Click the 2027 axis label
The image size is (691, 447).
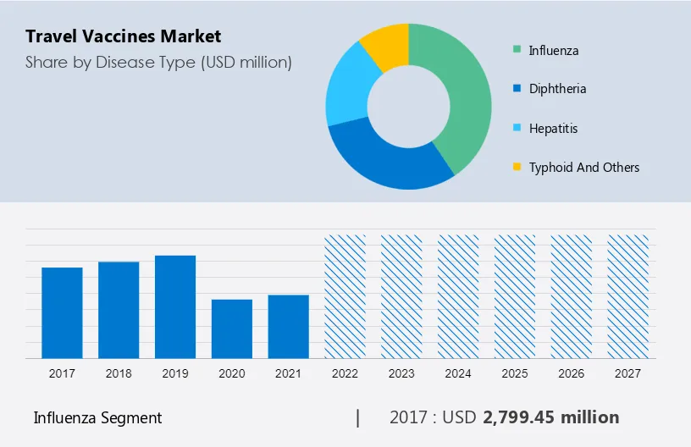(628, 373)
